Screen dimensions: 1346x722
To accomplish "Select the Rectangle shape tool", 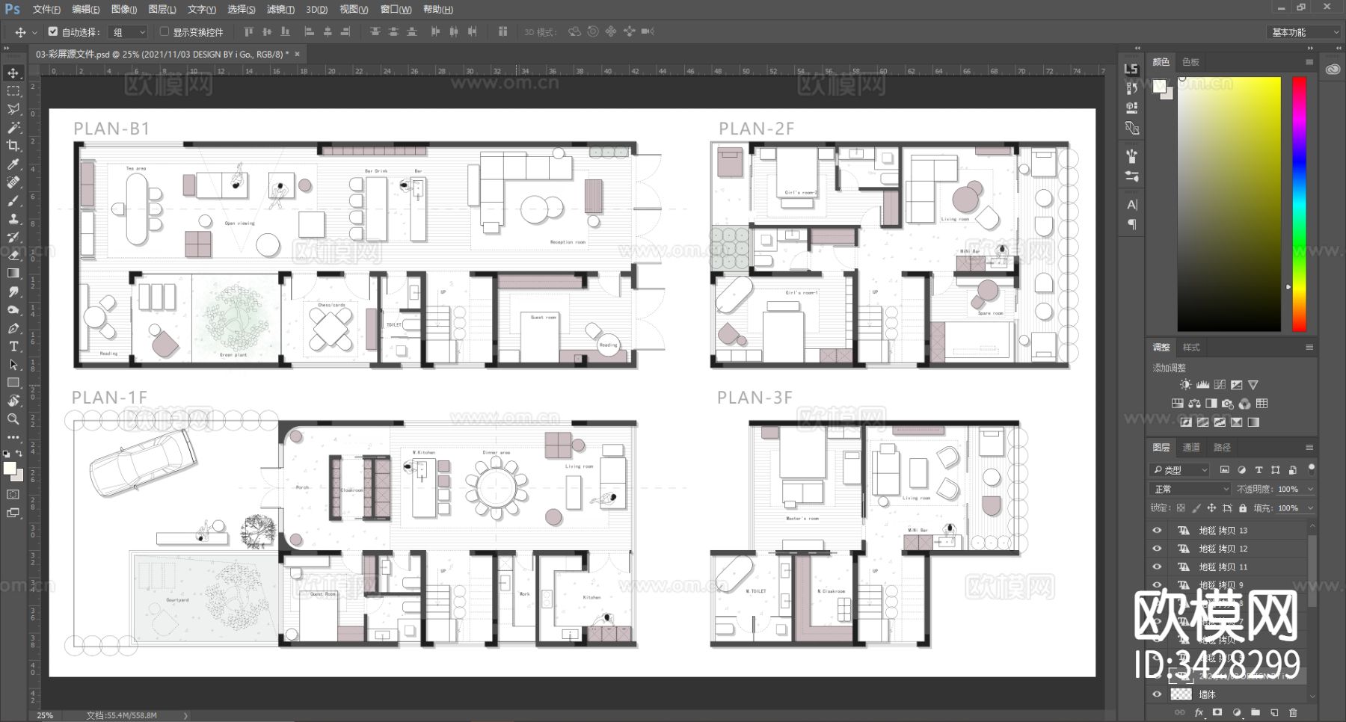I will tap(13, 383).
